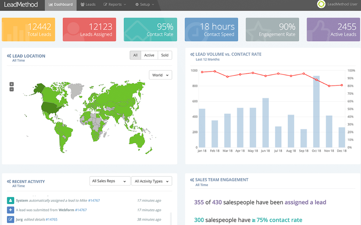Click the LeadMethod logo
The height and width of the screenshot is (225, 361).
coord(21,5)
